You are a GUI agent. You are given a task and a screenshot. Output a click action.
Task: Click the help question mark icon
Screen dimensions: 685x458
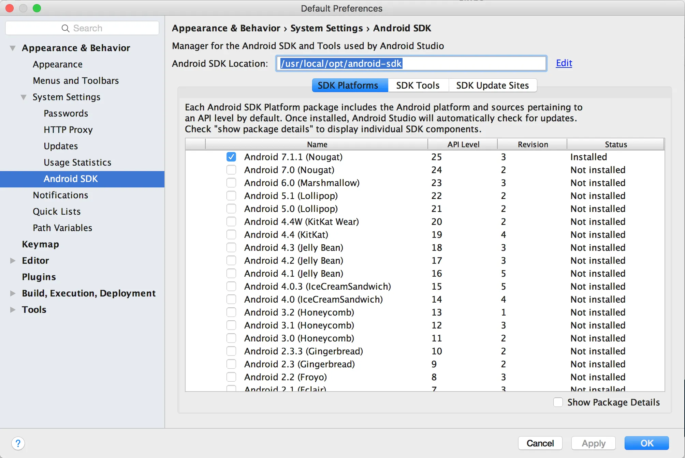click(x=18, y=443)
